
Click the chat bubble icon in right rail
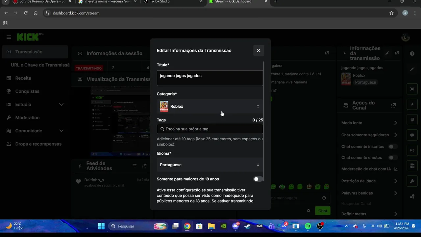[412, 135]
